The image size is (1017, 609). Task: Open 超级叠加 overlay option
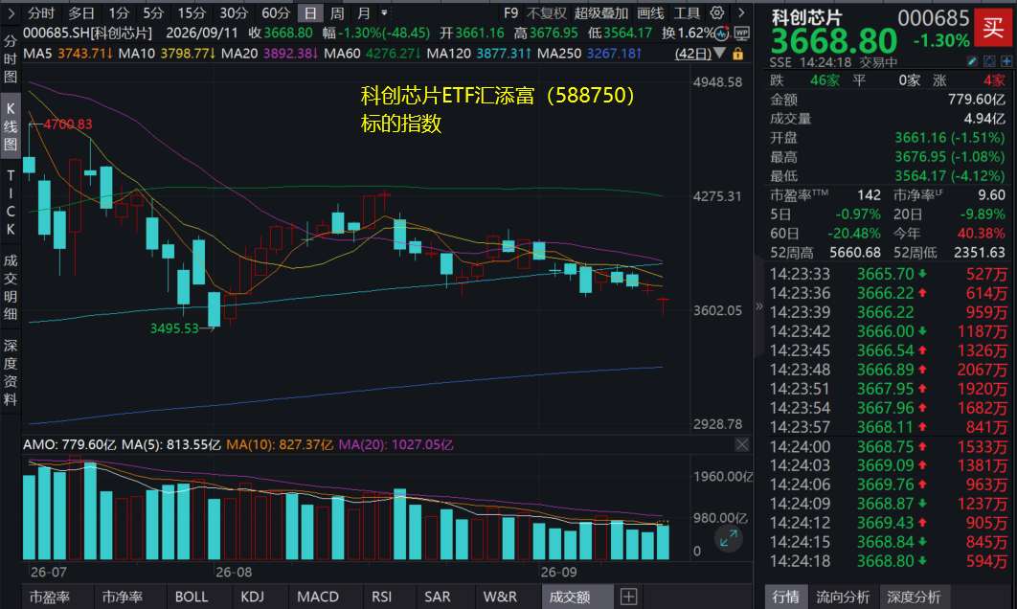(601, 13)
